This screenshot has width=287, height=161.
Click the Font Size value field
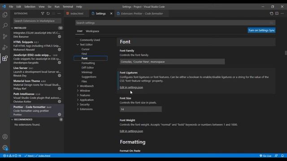(140, 109)
